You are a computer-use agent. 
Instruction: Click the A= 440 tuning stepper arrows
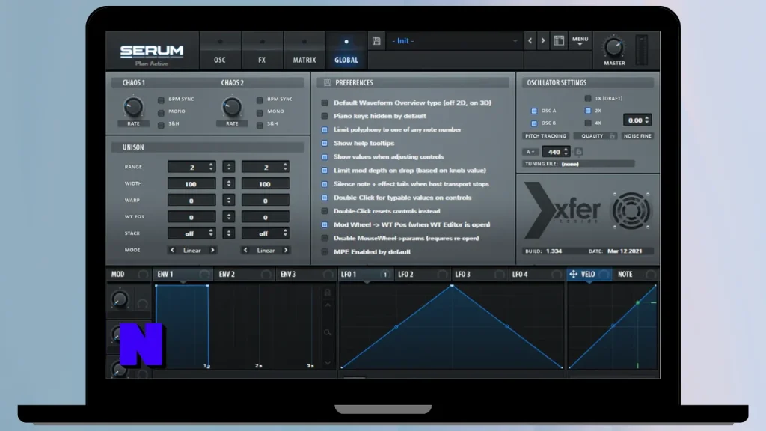(566, 152)
